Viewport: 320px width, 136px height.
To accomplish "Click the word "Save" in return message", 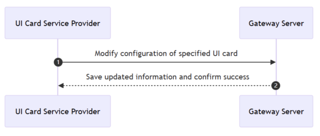I will tap(93, 77).
